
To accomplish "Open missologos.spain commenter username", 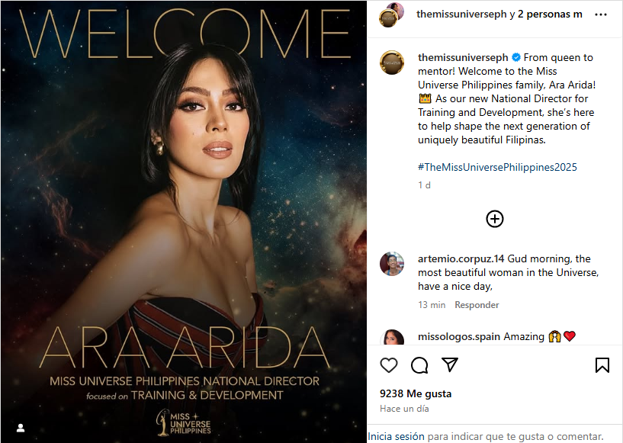I will [x=458, y=336].
